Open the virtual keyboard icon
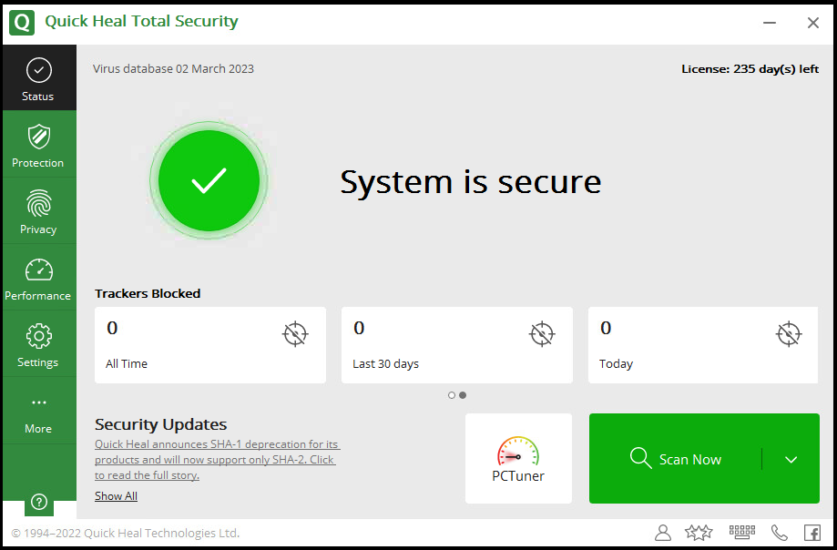The image size is (837, 550). [x=742, y=533]
